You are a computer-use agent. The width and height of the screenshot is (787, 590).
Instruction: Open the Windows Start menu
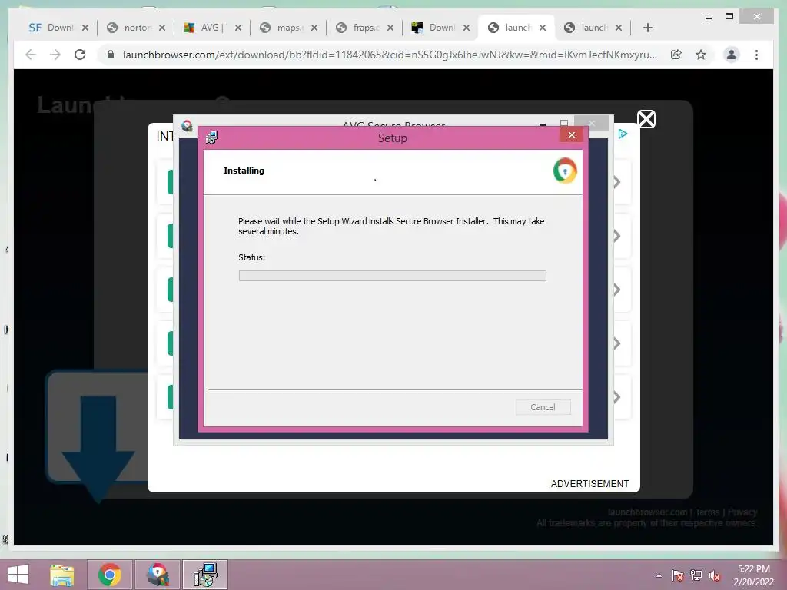point(18,575)
